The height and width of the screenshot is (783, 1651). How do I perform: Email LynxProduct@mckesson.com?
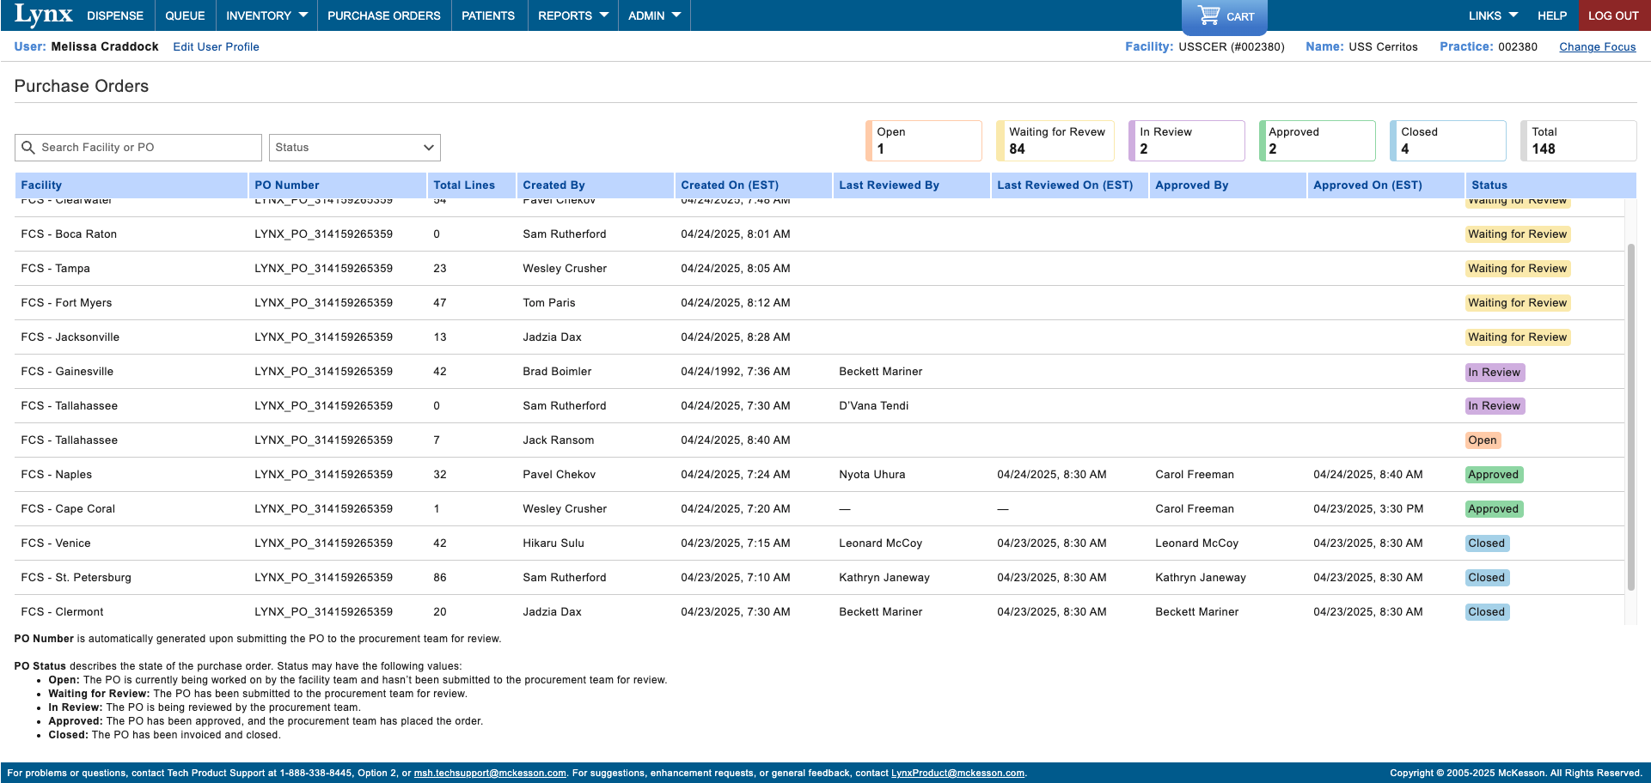coord(957,773)
